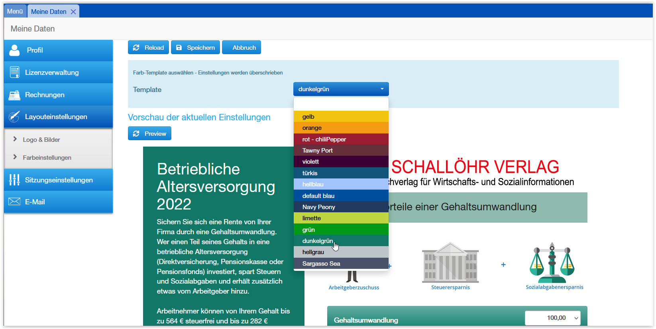Click the Rechnungen cash register icon
Screen dimensions: 656x329
(x=14, y=95)
